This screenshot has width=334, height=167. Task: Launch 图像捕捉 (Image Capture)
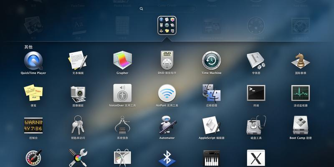(x=78, y=94)
